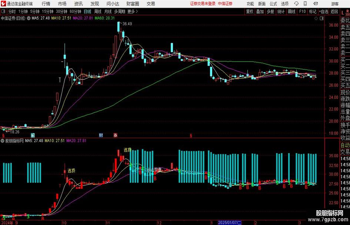Image resolution: width=350 pixels, height=225 pixels.
Task: Open the main chart indicator dropdown after 中信证券(日线)
Action: coord(29,18)
